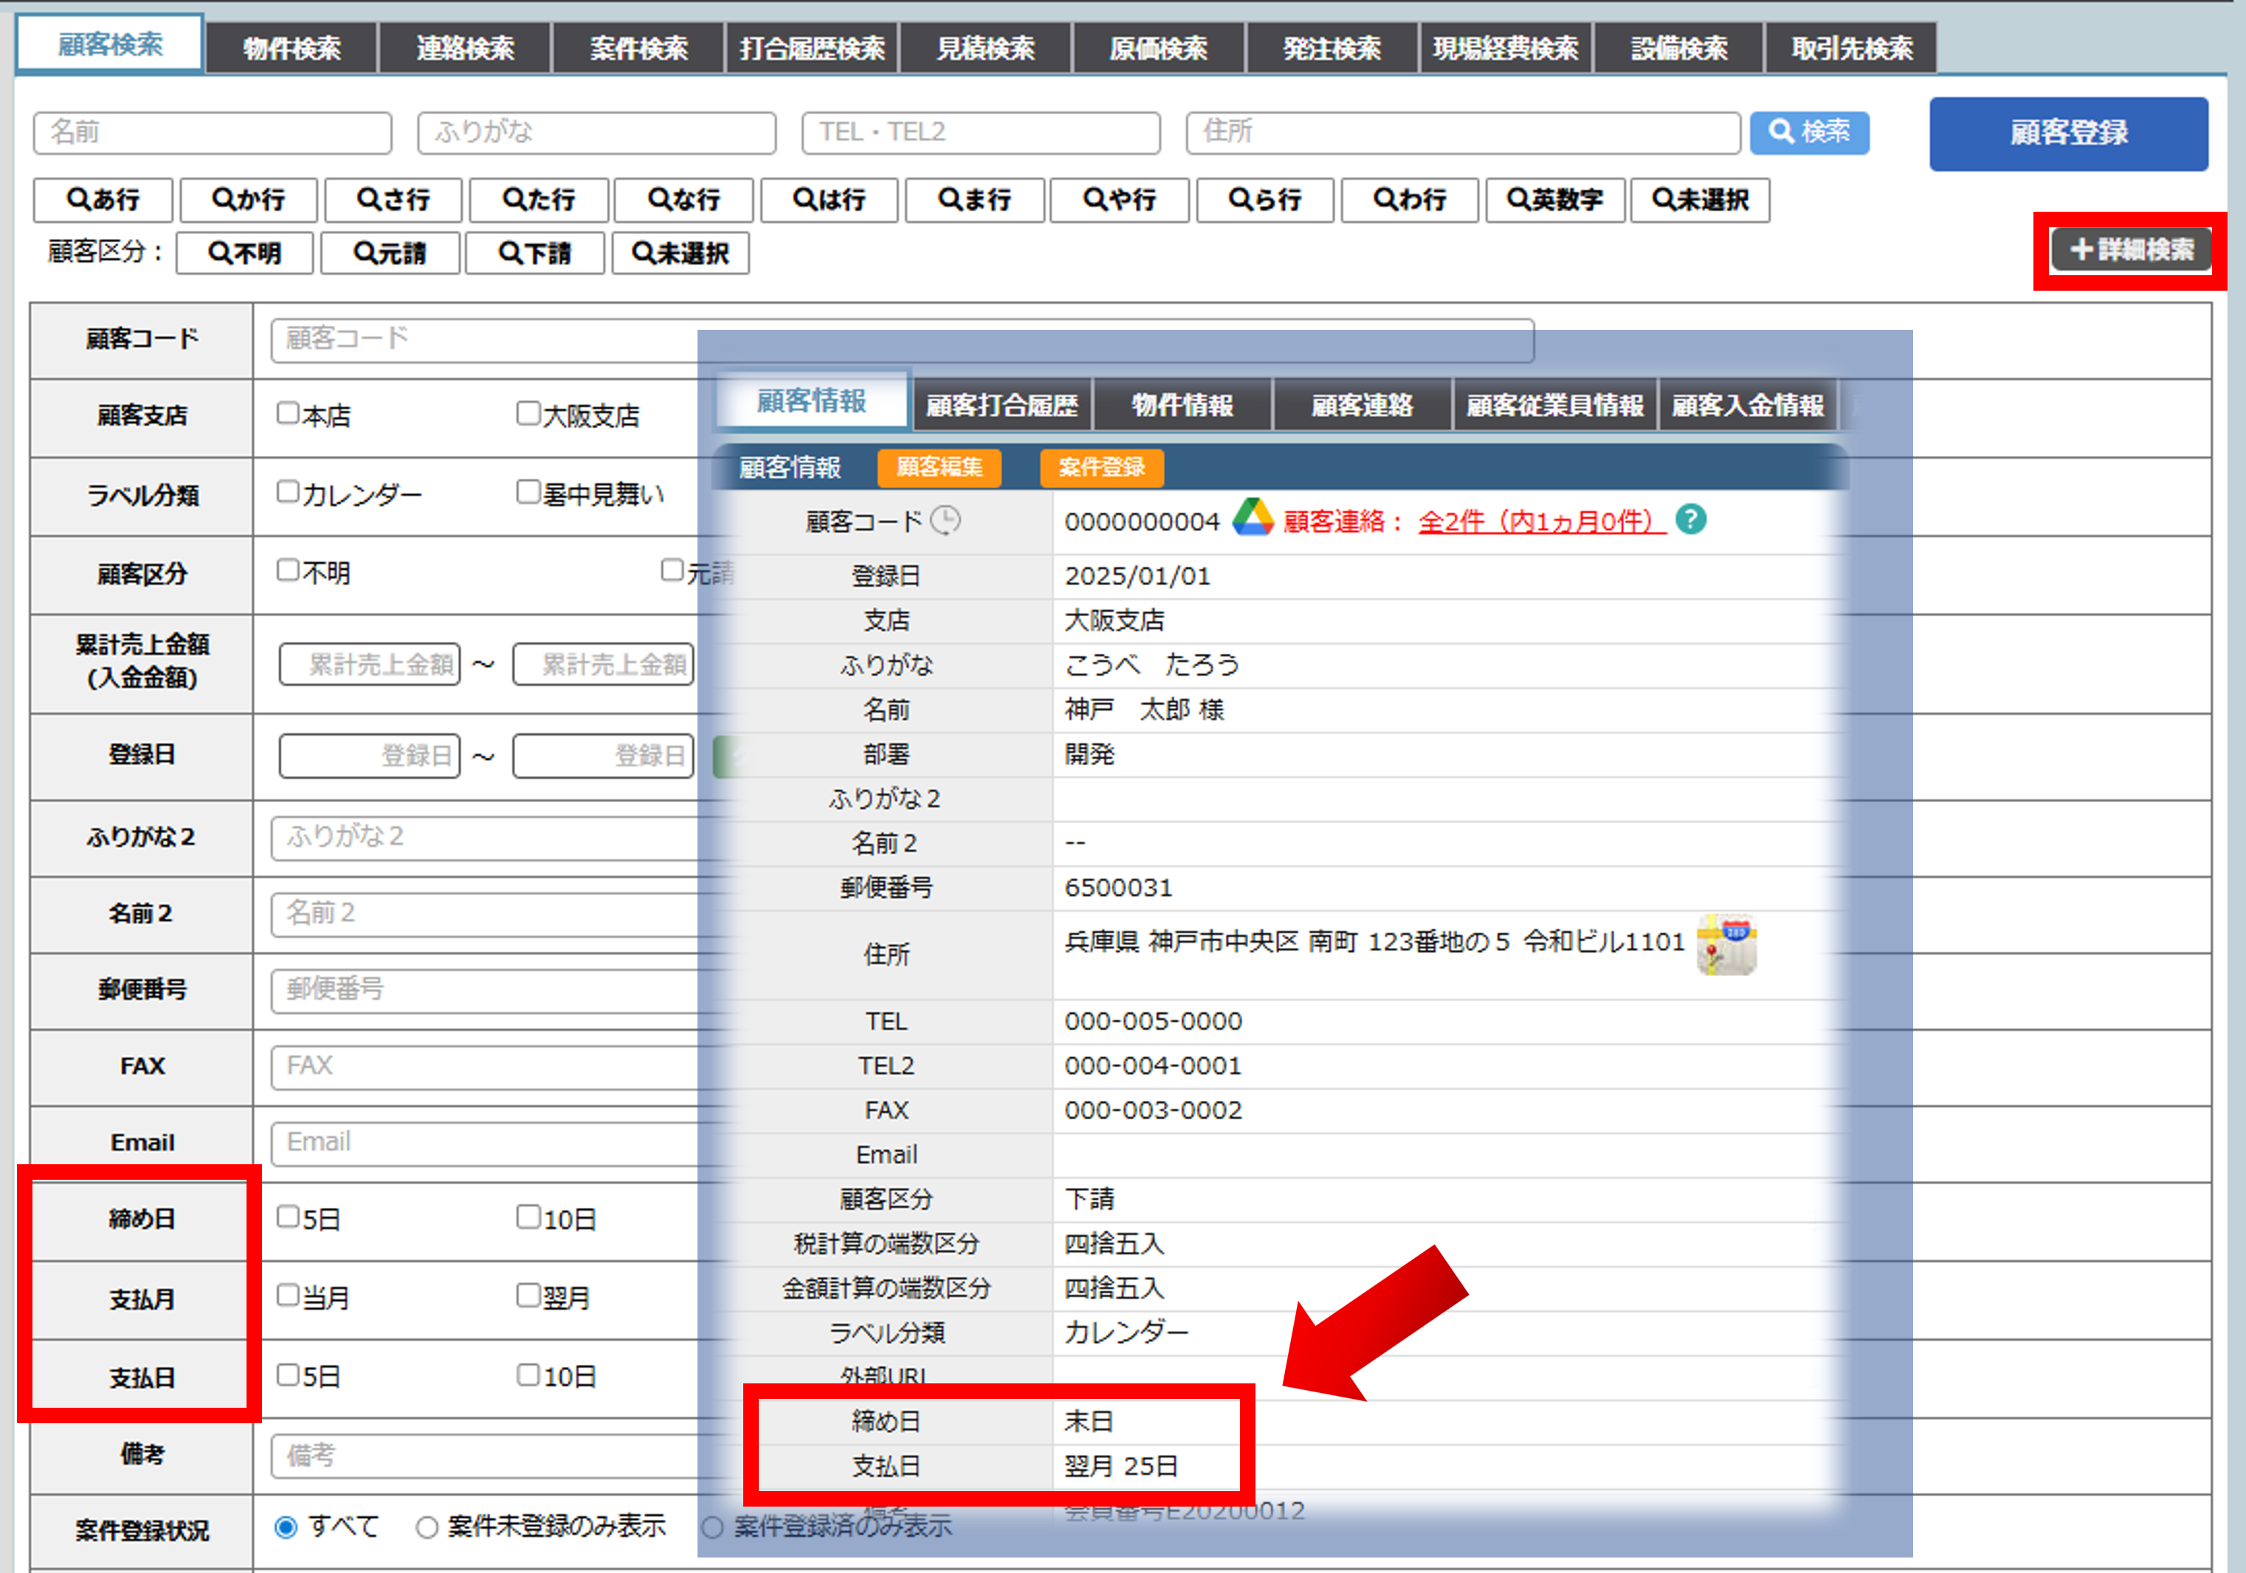Filter customers by 下請 category button
Image resolution: width=2246 pixels, height=1573 pixels.
(534, 253)
